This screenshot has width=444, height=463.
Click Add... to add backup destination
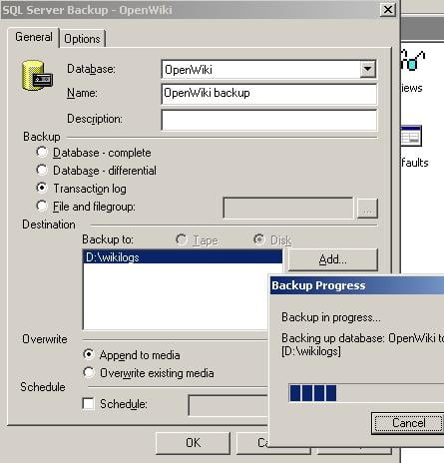click(333, 259)
